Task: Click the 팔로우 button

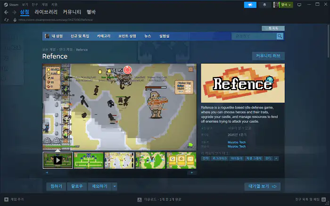Action: tap(77, 186)
